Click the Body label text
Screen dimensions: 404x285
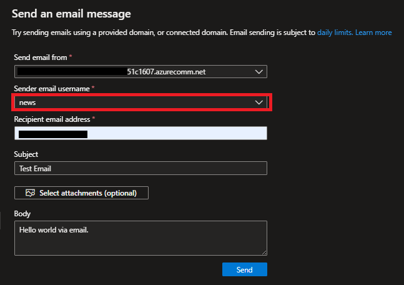(22, 214)
